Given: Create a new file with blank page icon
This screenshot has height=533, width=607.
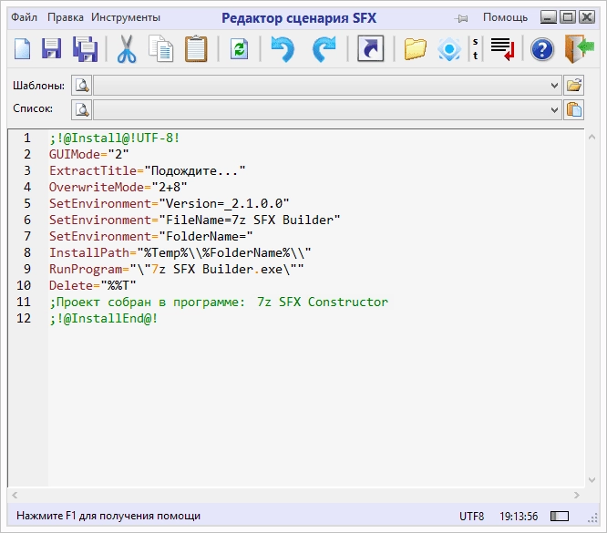Looking at the screenshot, I should point(22,49).
